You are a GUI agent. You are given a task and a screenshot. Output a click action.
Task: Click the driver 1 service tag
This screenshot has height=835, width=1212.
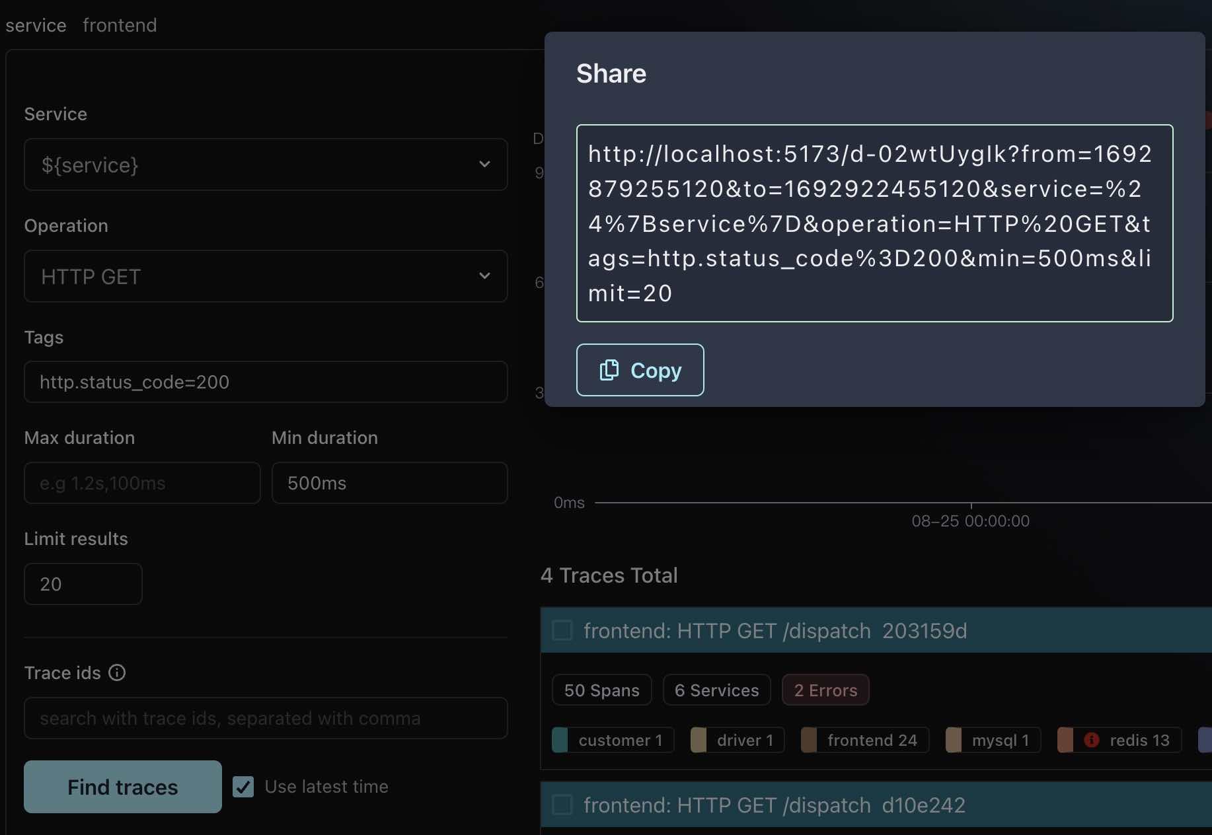(x=738, y=740)
